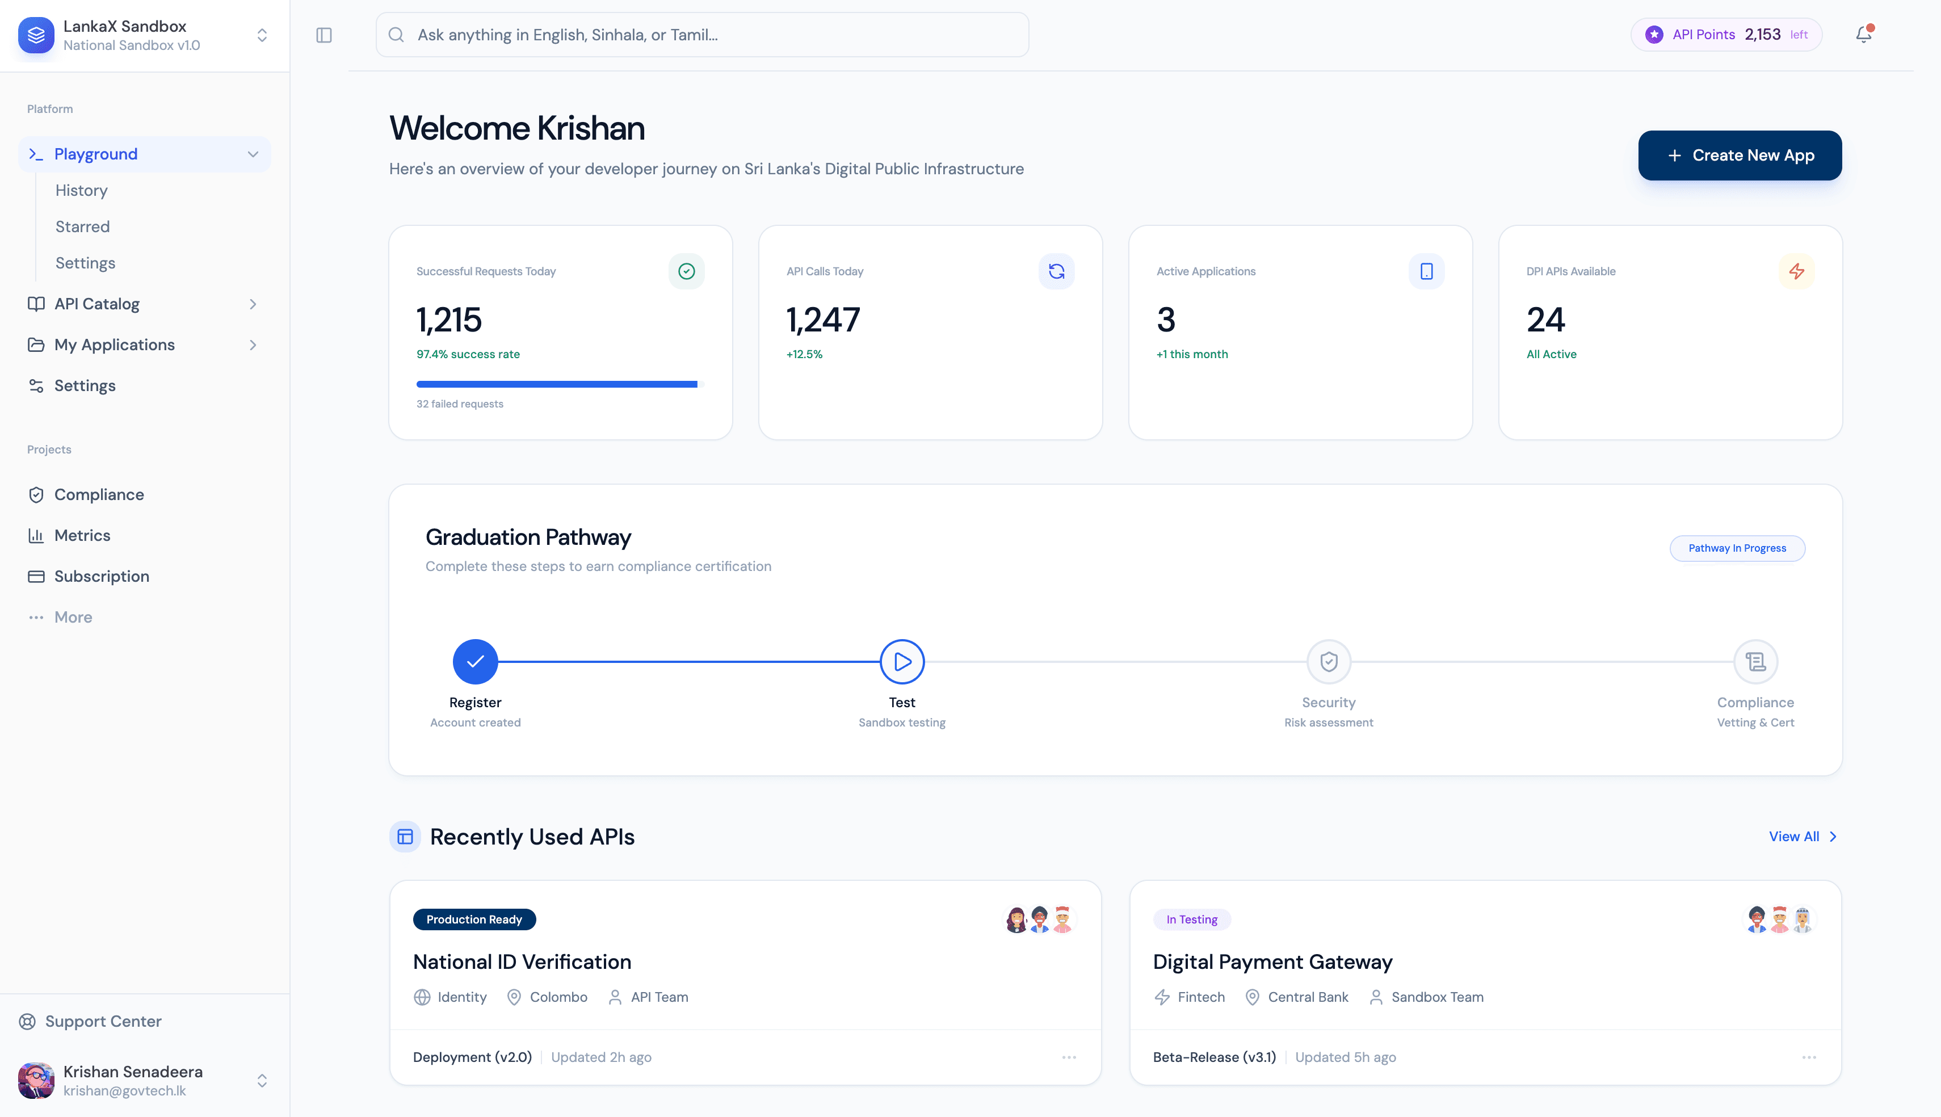Click the green check icon on Successful Requests
Image resolution: width=1941 pixels, height=1117 pixels.
686,271
